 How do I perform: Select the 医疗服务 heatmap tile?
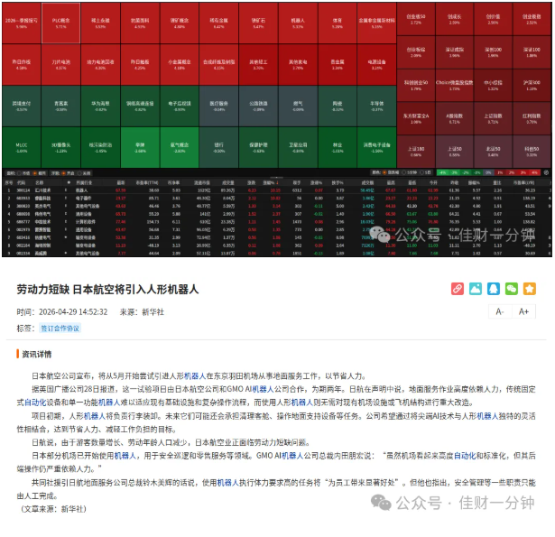(x=218, y=106)
